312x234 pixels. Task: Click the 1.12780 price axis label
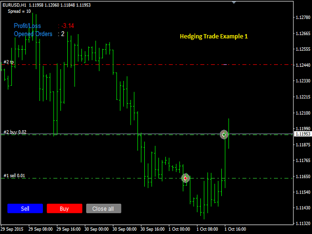pos(303,18)
